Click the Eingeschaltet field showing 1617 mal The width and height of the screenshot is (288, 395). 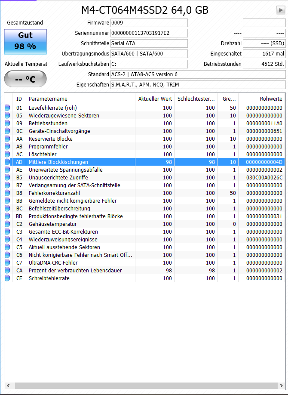click(x=264, y=54)
